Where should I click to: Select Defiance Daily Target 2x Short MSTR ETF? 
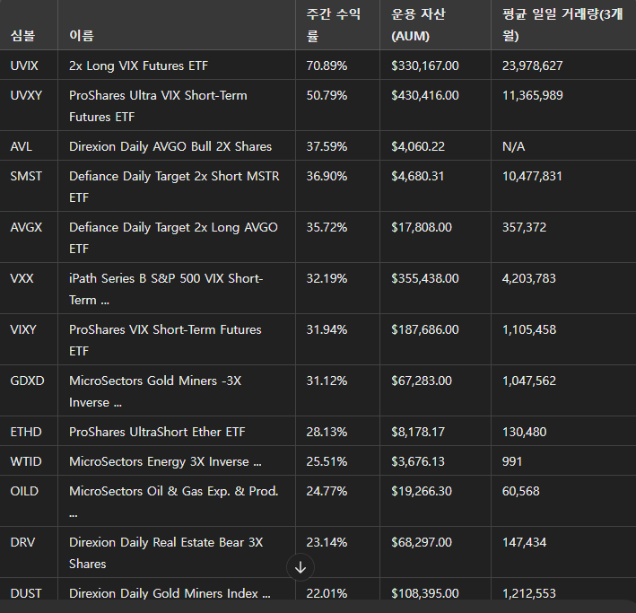coord(174,187)
